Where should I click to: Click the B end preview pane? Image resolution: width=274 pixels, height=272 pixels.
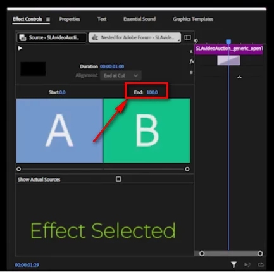pyautogui.click(x=147, y=130)
